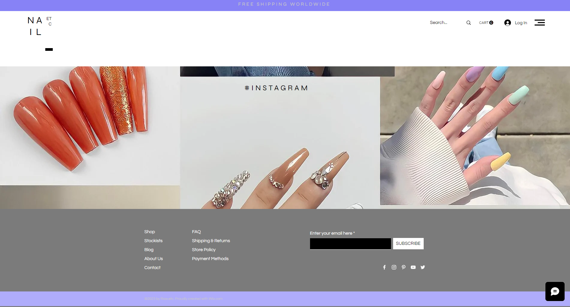
Task: Open the Twitter social link
Action: point(422,267)
